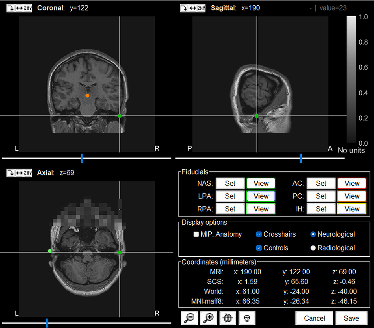View the LPA fiducial location
The width and height of the screenshot is (374, 328).
[x=261, y=196]
